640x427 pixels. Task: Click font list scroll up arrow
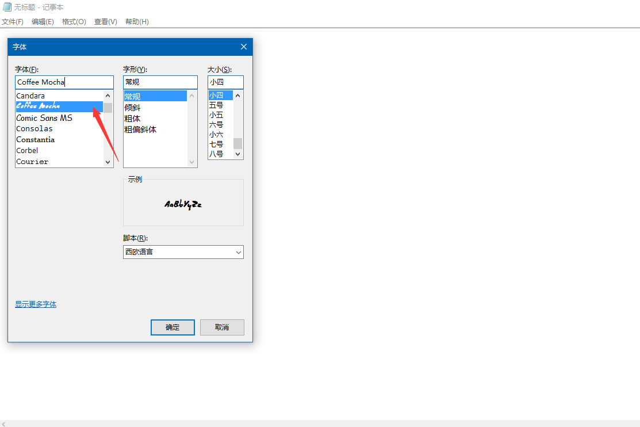point(108,96)
